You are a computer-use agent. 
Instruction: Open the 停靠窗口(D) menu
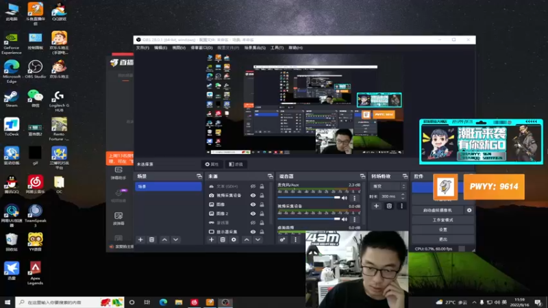click(201, 48)
